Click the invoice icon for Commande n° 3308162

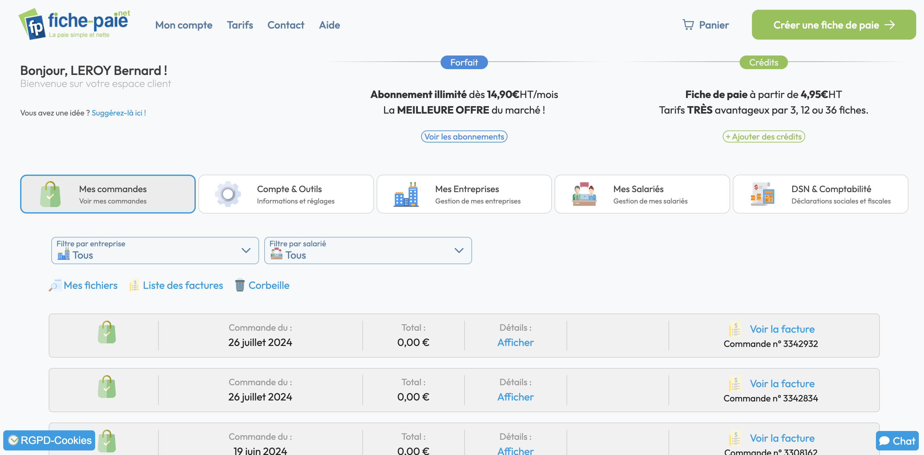(x=735, y=438)
